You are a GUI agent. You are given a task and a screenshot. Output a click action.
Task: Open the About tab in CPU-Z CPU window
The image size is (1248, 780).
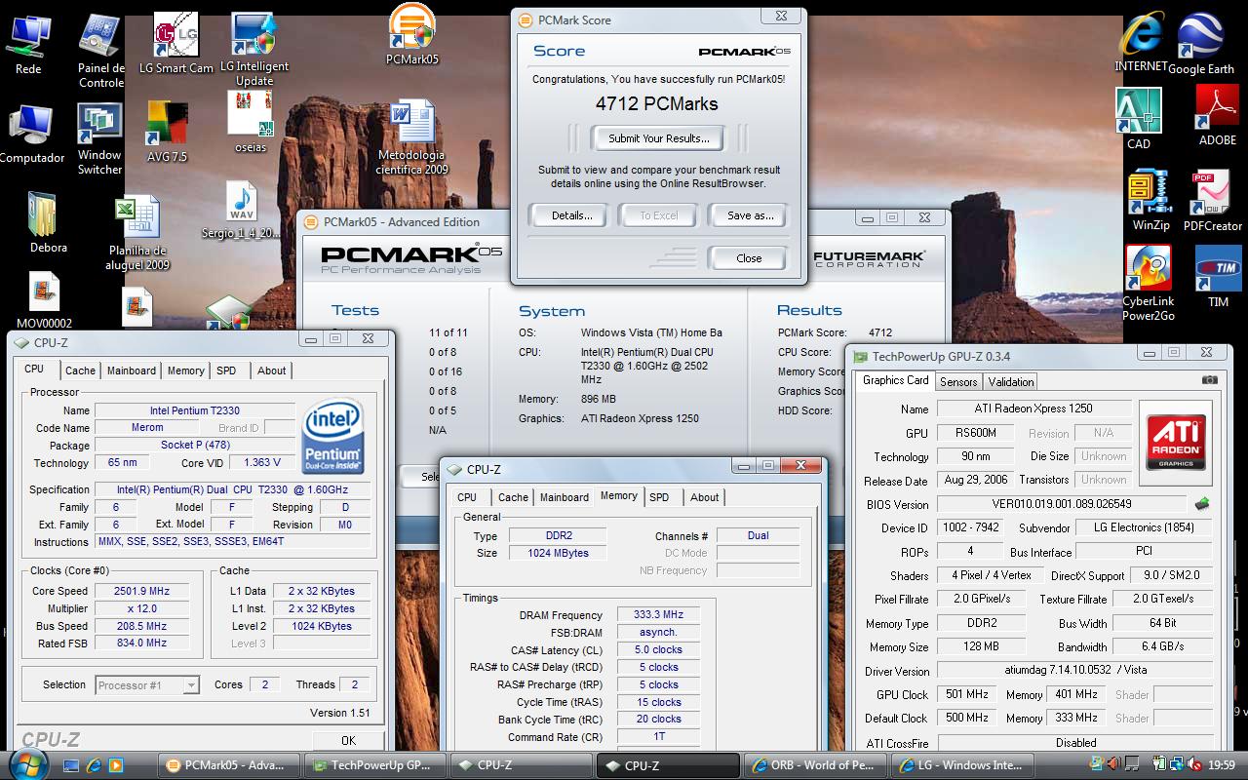(271, 370)
